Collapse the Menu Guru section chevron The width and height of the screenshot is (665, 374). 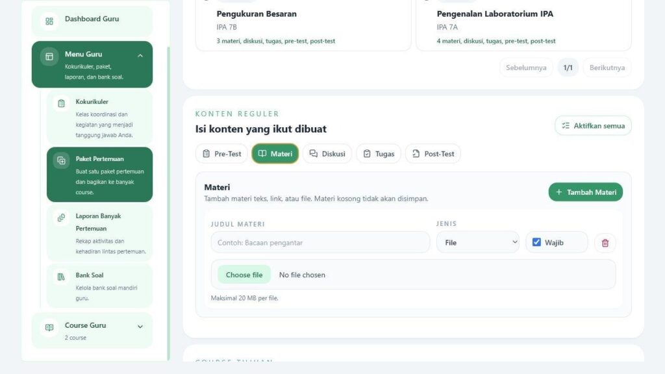140,56
